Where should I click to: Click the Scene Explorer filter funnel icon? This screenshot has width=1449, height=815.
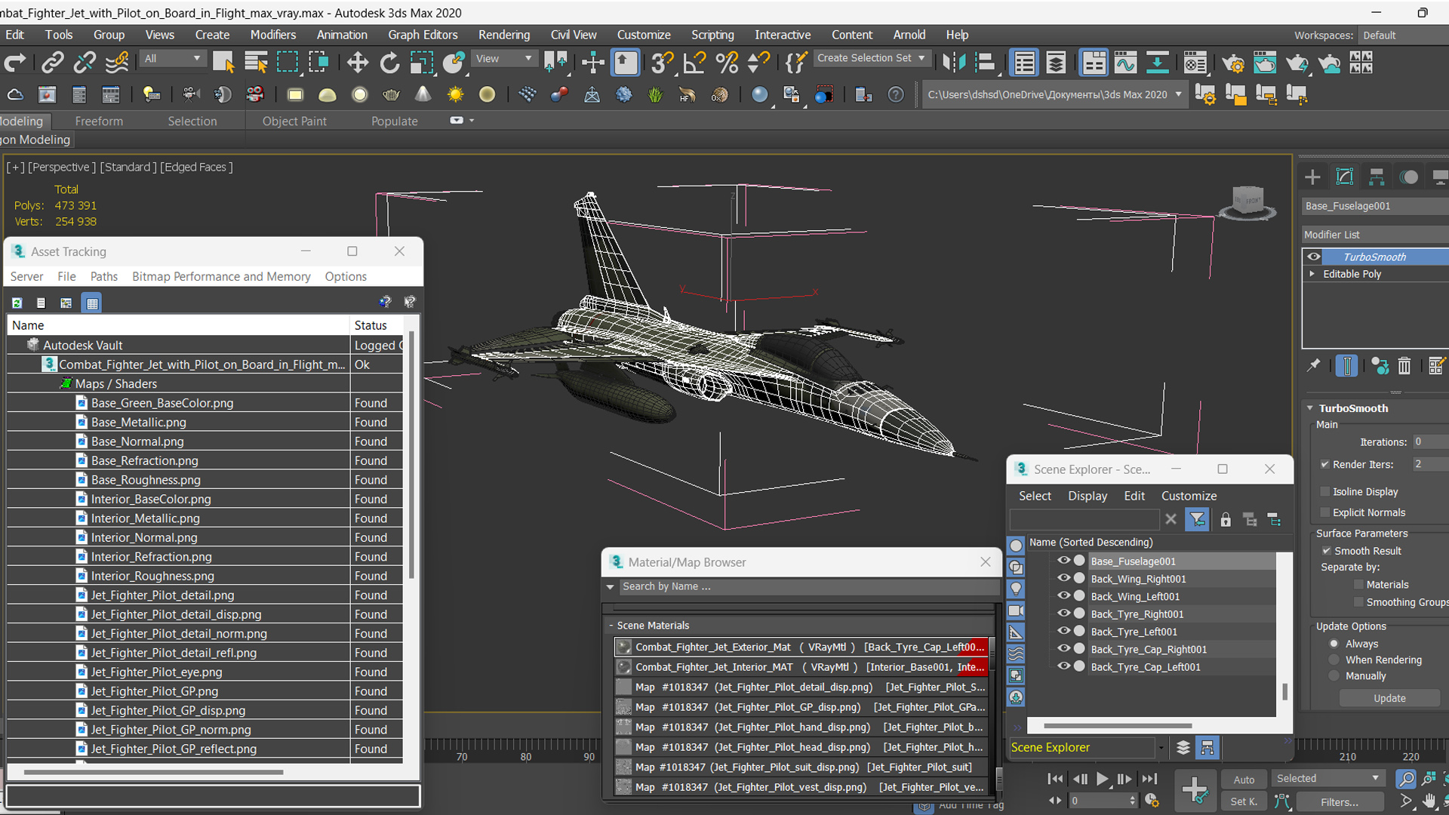pos(1197,519)
